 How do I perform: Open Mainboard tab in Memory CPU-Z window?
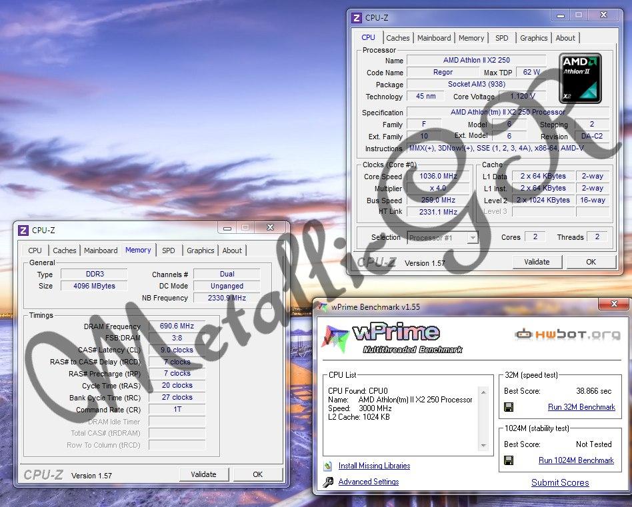[x=101, y=251]
